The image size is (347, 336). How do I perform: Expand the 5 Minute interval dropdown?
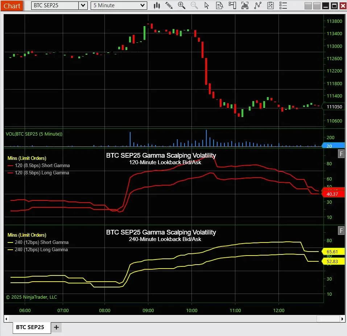point(142,5)
